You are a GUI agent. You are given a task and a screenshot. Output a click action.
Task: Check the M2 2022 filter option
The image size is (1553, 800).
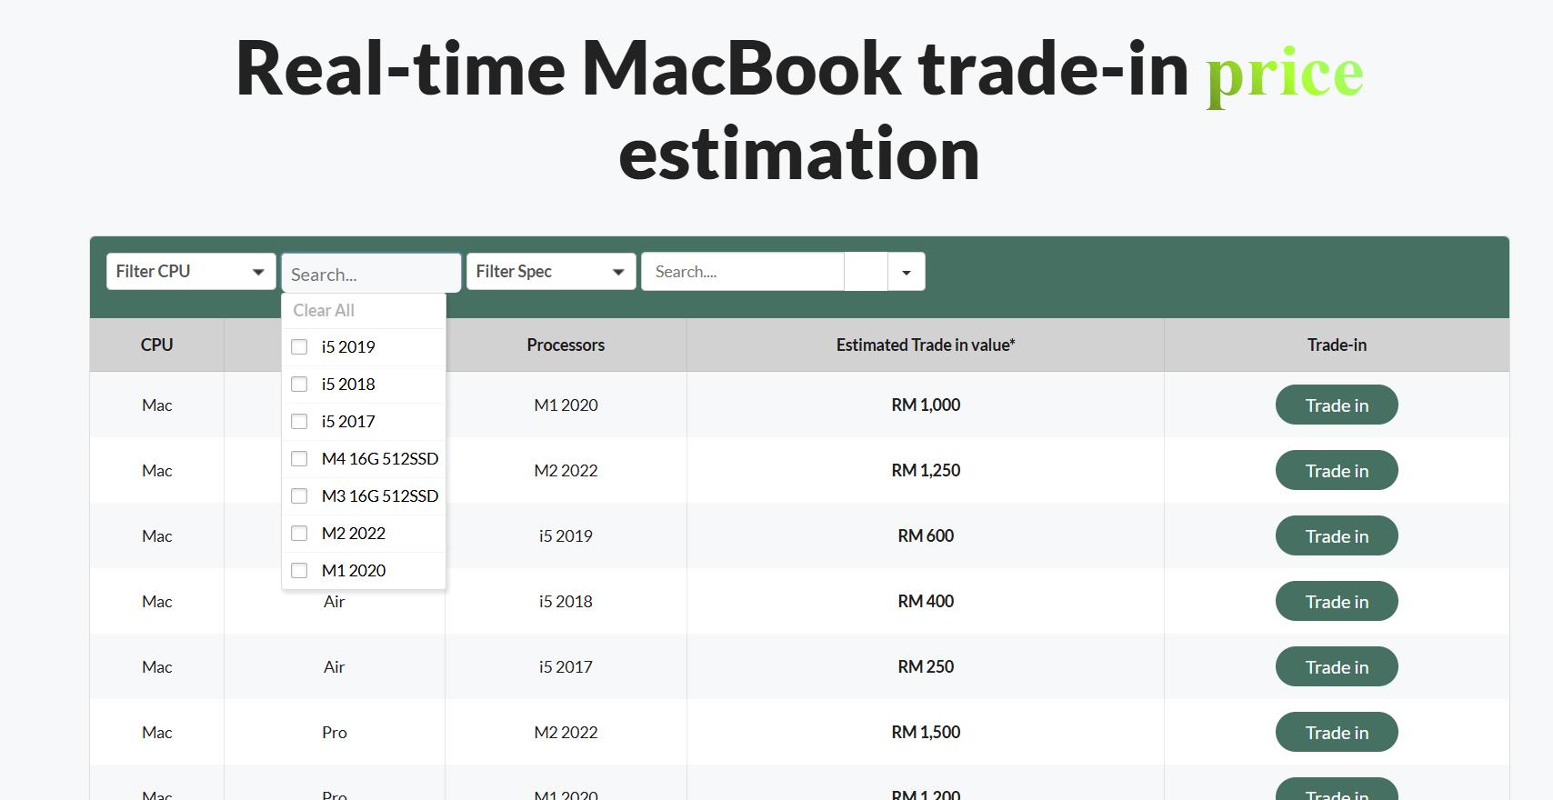point(299,534)
